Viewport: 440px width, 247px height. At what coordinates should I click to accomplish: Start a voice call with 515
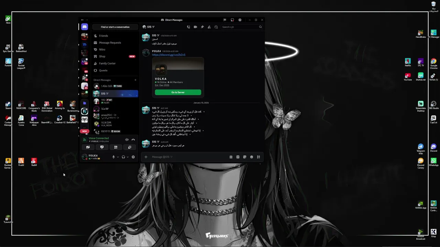coord(188,27)
